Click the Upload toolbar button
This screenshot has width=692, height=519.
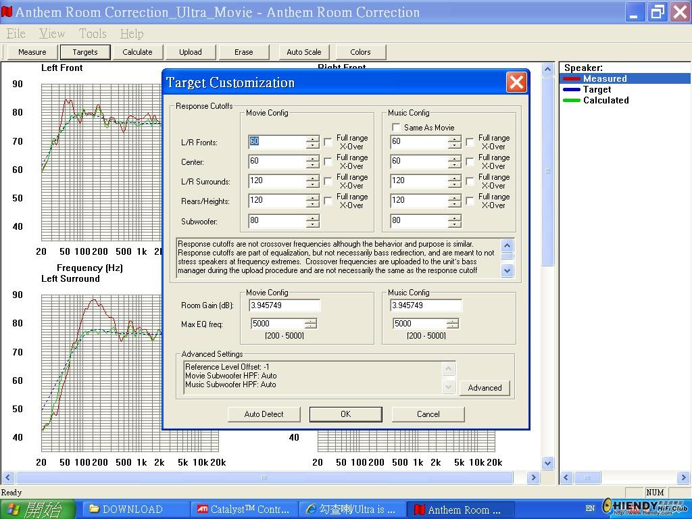(x=190, y=52)
